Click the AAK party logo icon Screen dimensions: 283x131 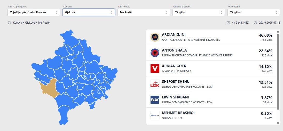click(x=155, y=37)
